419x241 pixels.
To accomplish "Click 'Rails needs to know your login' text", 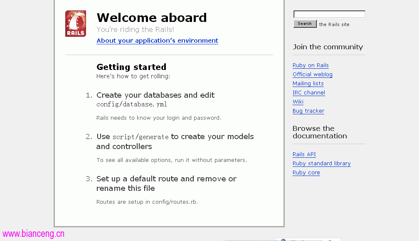I will 159,118.
